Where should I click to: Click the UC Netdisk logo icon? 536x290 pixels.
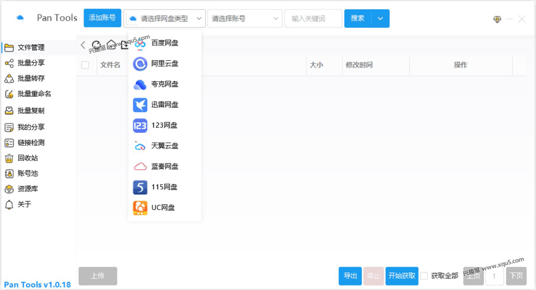tap(140, 208)
